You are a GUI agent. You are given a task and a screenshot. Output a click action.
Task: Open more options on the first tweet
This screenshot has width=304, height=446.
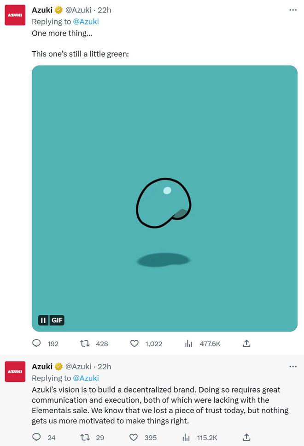click(293, 10)
